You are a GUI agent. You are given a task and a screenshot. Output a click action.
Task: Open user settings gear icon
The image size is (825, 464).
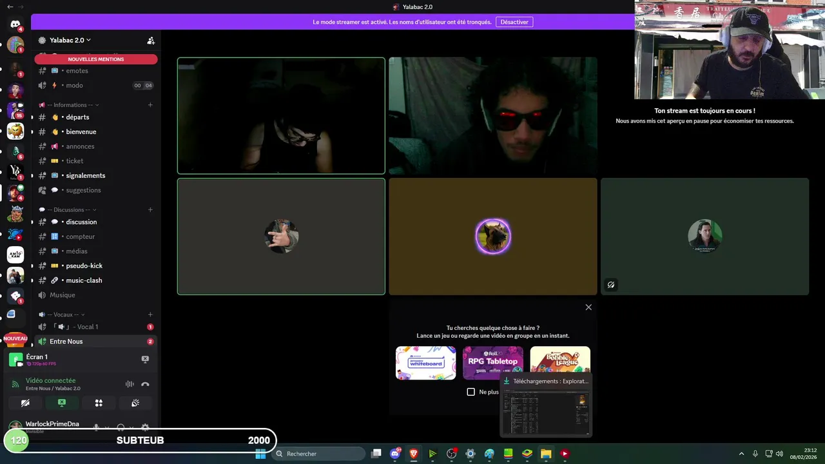pos(145,427)
